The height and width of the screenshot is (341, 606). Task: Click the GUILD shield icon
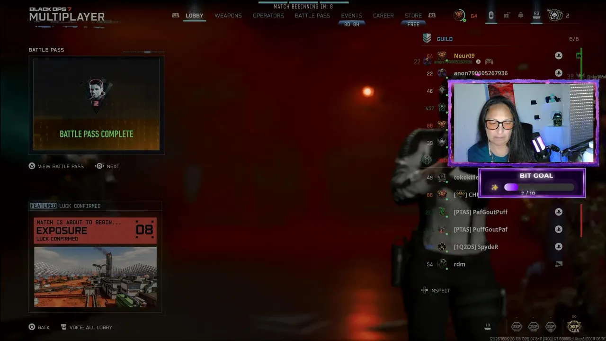[x=427, y=39]
